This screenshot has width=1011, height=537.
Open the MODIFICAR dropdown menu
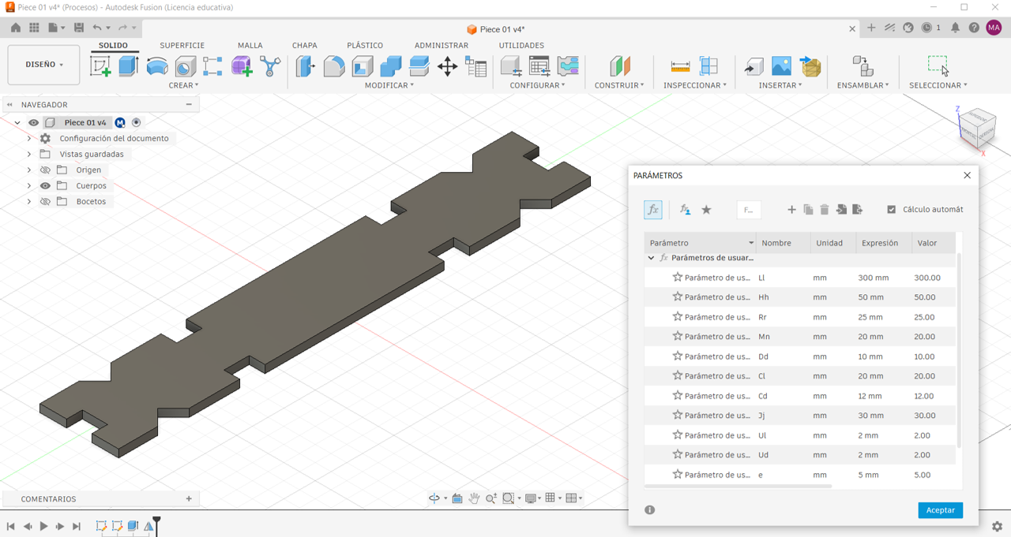click(x=389, y=85)
